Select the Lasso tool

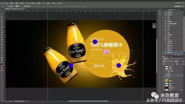click(x=2, y=17)
